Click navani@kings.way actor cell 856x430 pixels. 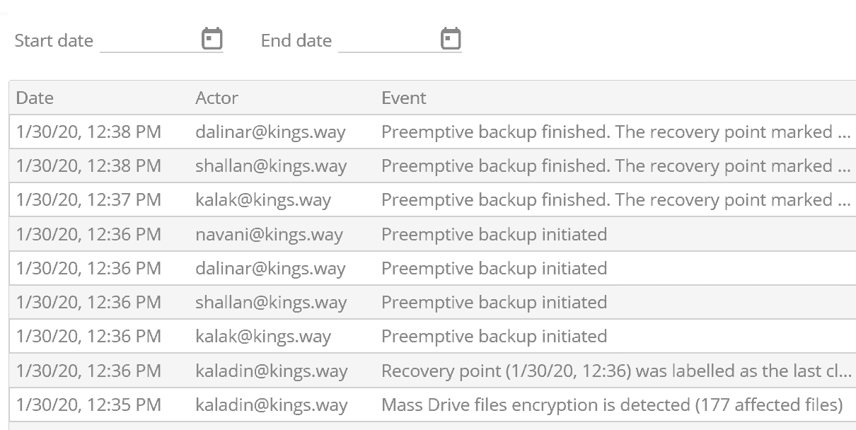click(x=269, y=234)
